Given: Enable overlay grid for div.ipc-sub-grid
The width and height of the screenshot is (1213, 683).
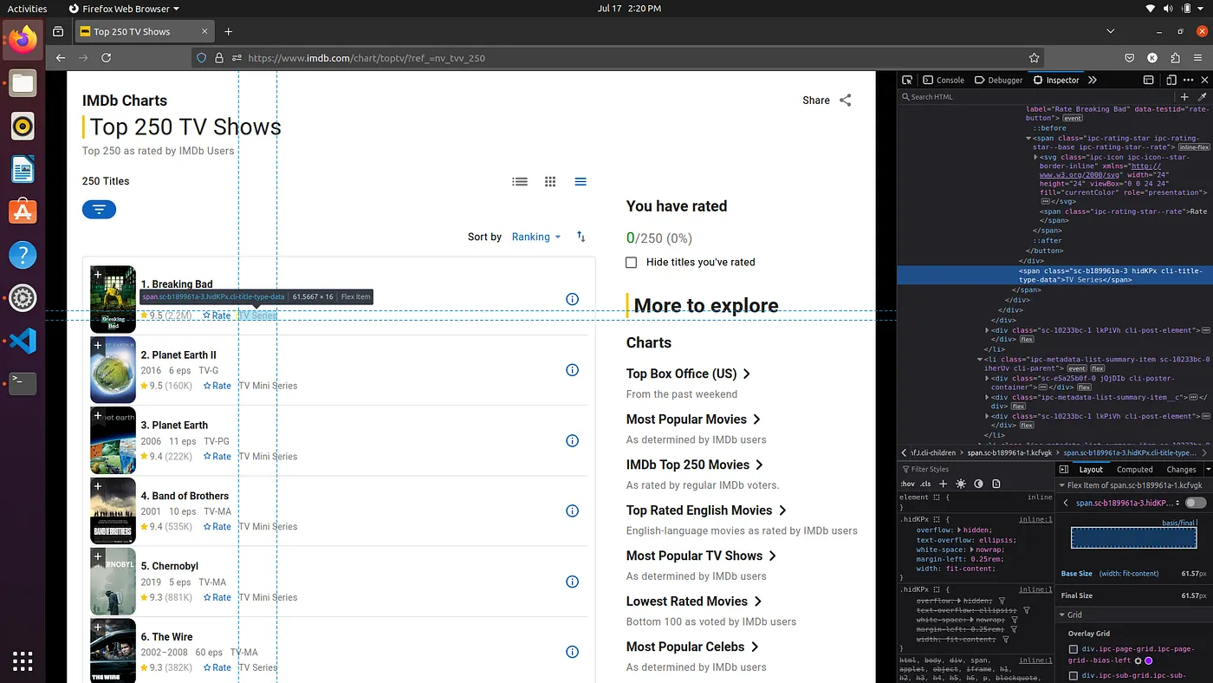Looking at the screenshot, I should coord(1074,676).
